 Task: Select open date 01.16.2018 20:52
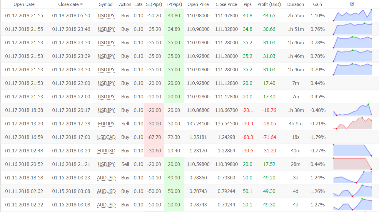pos(24,164)
